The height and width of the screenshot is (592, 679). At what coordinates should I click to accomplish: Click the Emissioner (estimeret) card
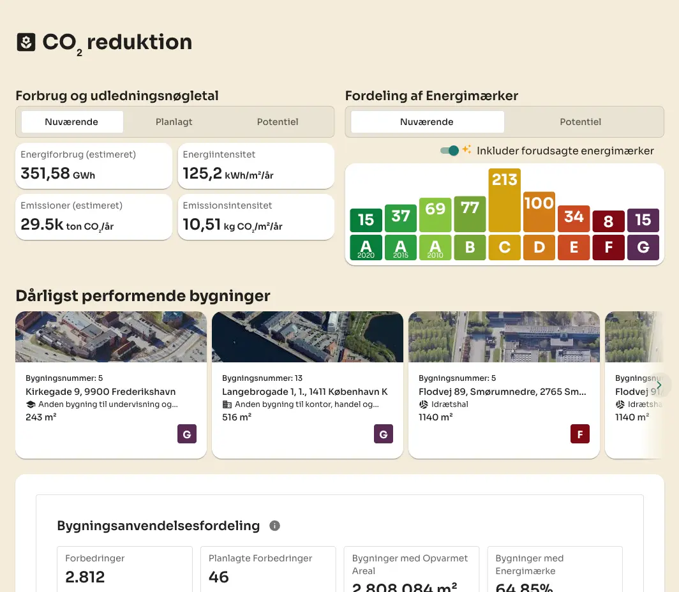point(94,218)
